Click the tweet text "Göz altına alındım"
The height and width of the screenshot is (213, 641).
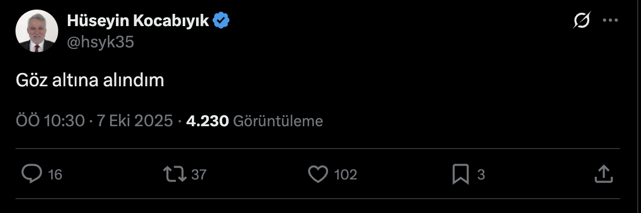[89, 80]
